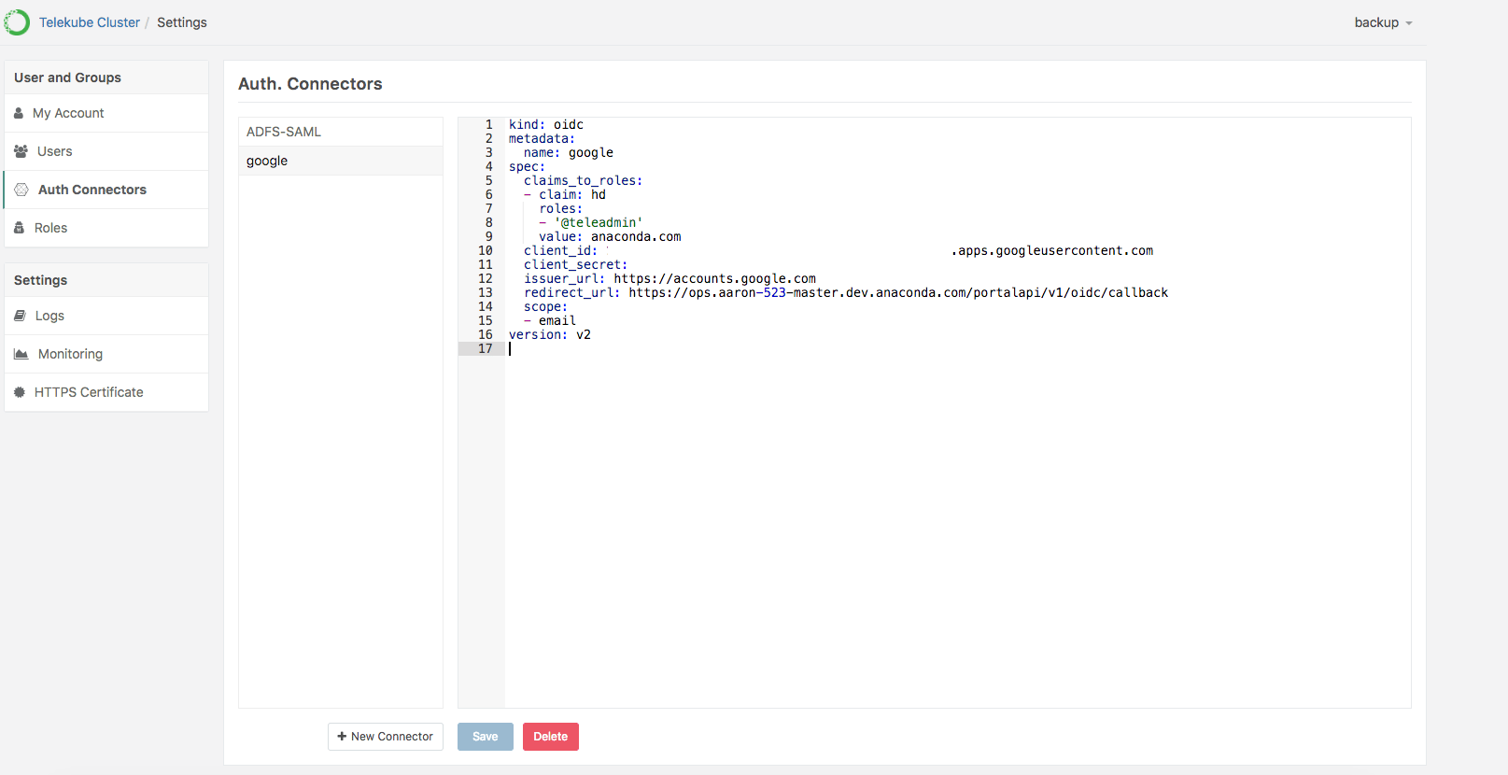
Task: Open the backup user dropdown
Action: (1383, 22)
